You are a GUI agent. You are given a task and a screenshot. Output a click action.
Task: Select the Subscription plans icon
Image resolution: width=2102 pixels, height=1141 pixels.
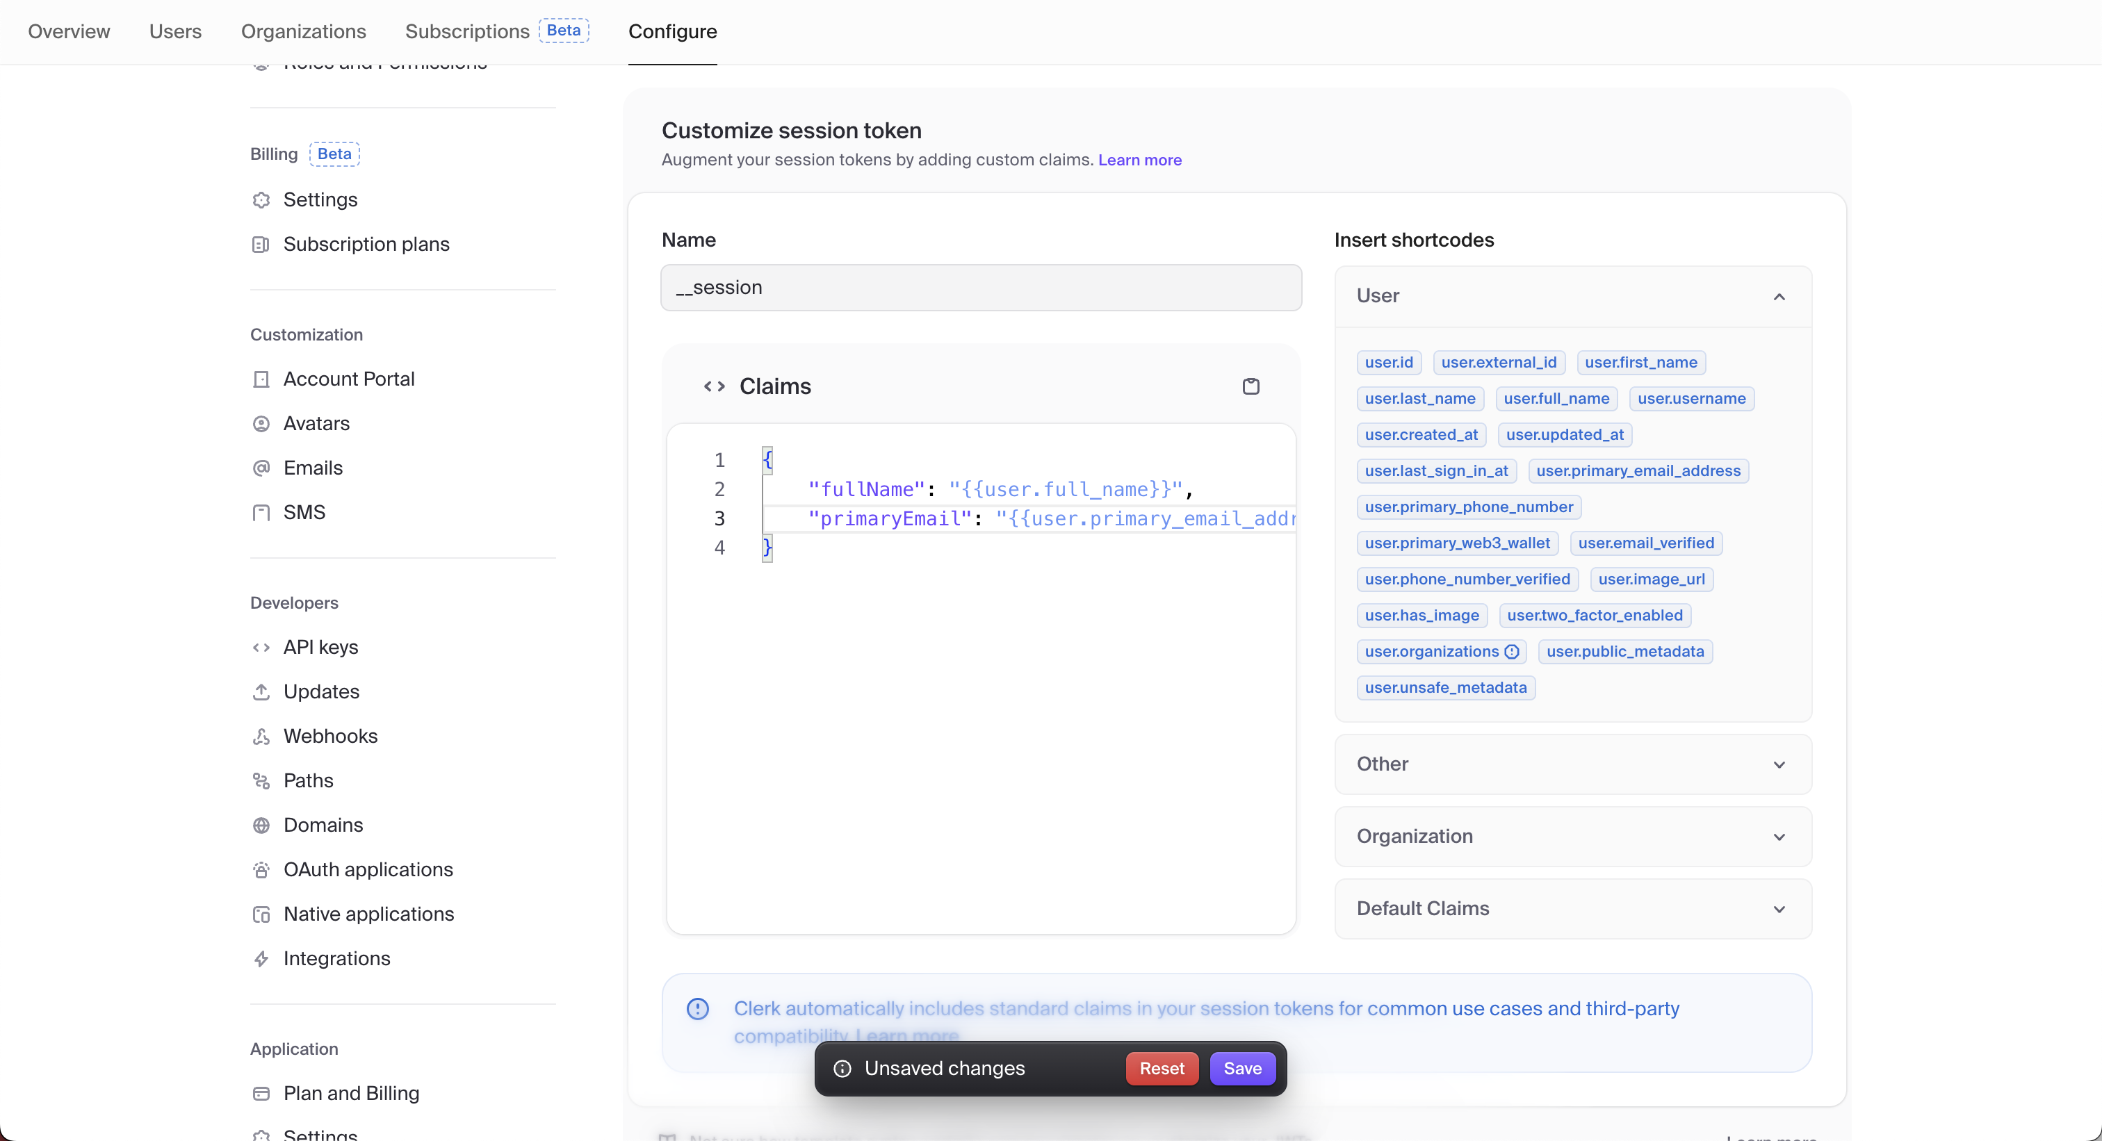[x=260, y=244]
